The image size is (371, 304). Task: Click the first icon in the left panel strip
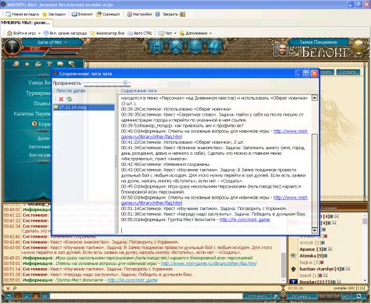(x=16, y=64)
